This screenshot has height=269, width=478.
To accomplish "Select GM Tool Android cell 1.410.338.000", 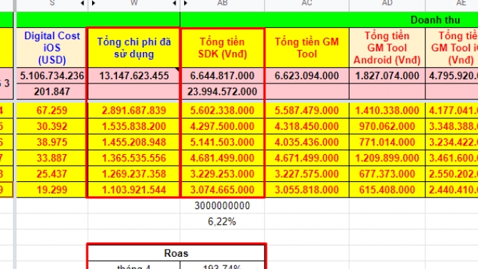I will point(387,111).
